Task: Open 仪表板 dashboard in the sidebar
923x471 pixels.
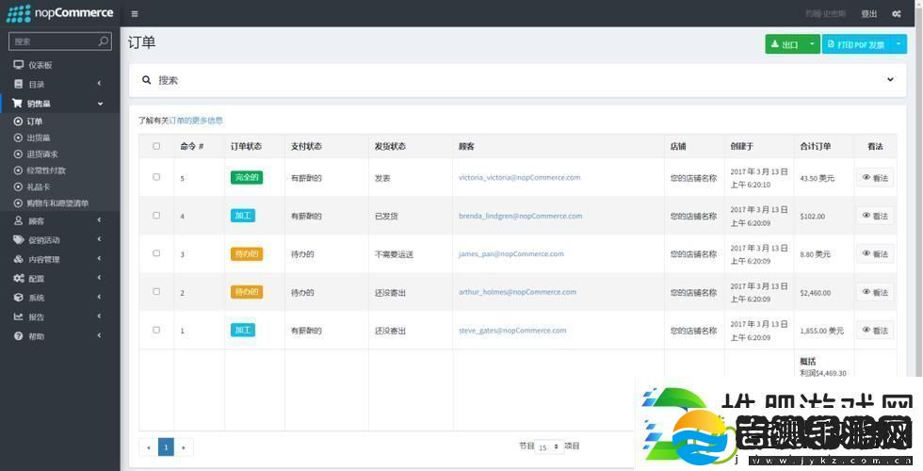Action: (40, 65)
